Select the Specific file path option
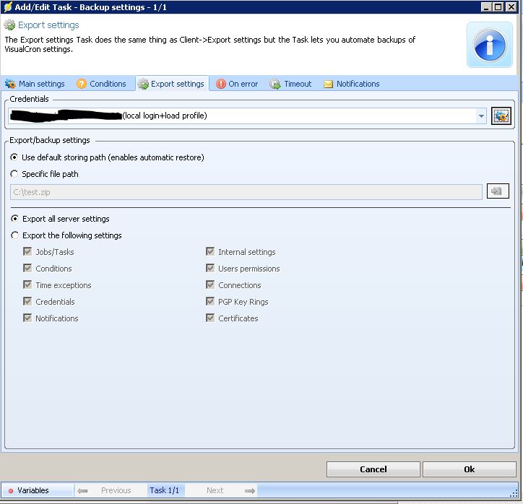This screenshot has height=504, width=523. [14, 174]
